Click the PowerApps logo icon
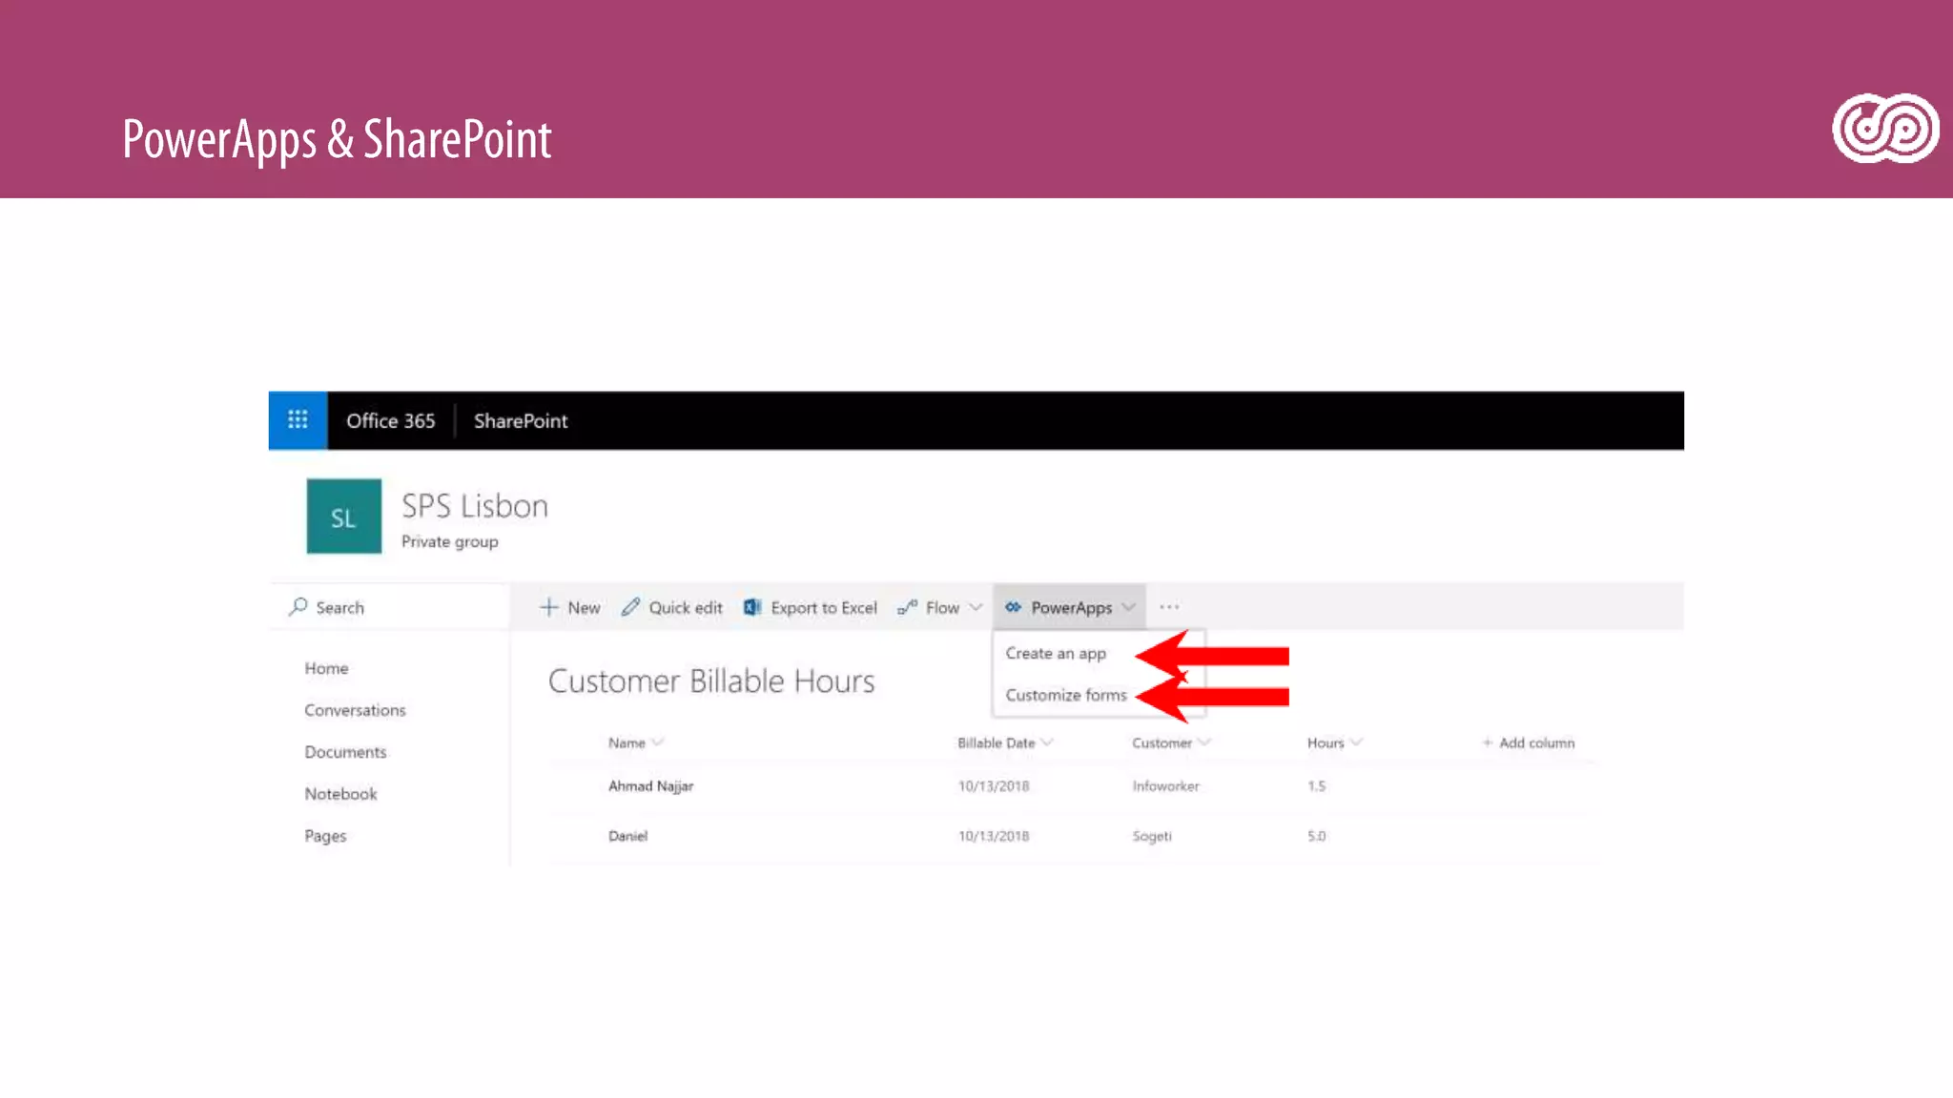The width and height of the screenshot is (1953, 1098). pos(1013,607)
